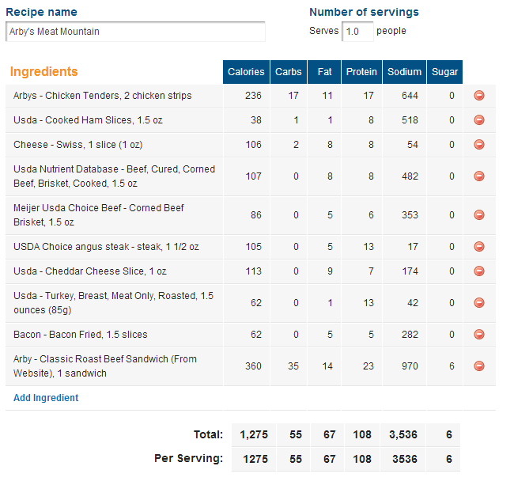This screenshot has width=514, height=485.
Task: Click the Fat column header
Action: tap(324, 72)
